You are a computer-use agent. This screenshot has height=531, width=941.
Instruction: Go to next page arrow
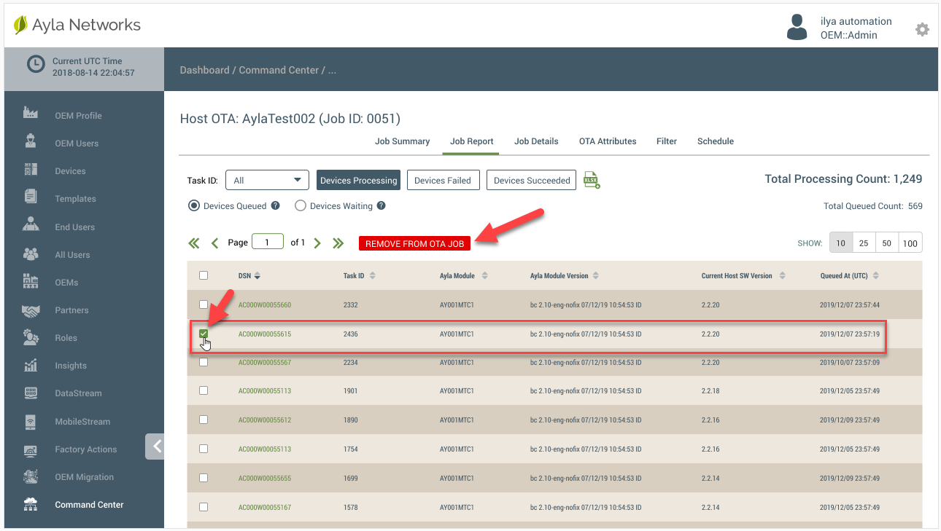click(x=317, y=243)
